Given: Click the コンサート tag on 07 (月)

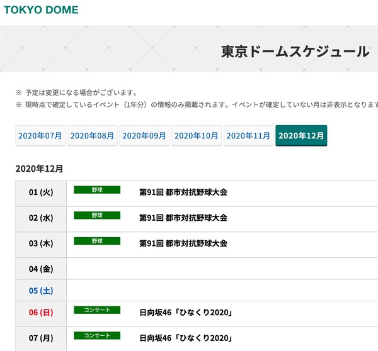Looking at the screenshot, I should tap(97, 336).
